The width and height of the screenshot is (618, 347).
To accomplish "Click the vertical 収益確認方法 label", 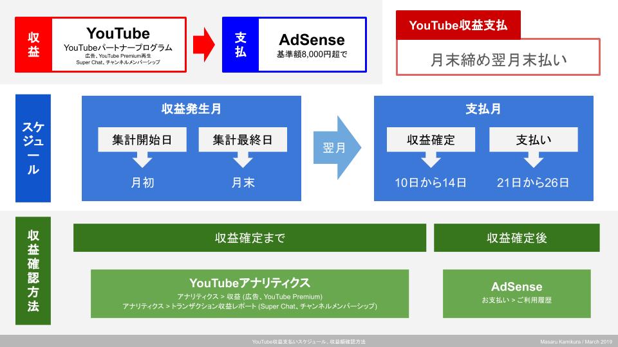I will coord(33,271).
